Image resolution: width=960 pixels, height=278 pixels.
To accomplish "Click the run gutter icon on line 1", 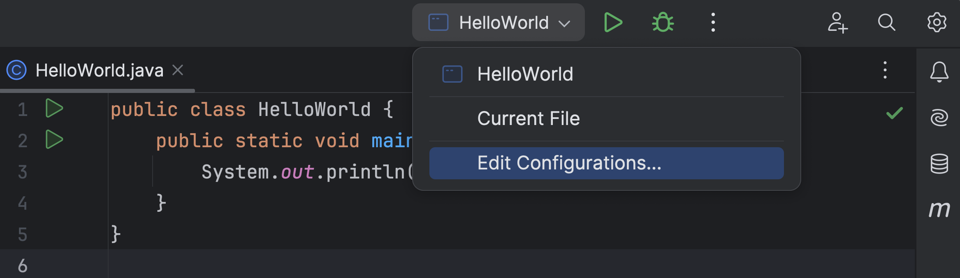I will (54, 109).
